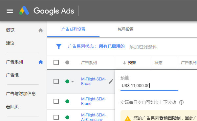Open the 广告系列状态 filter chip

(96, 46)
